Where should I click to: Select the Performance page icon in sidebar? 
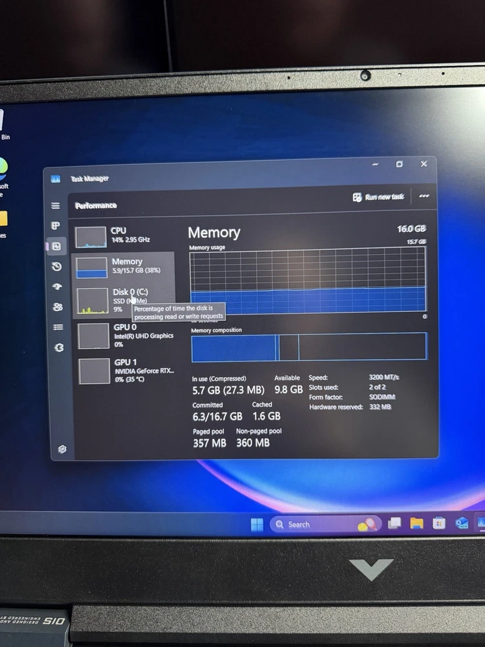pyautogui.click(x=57, y=247)
